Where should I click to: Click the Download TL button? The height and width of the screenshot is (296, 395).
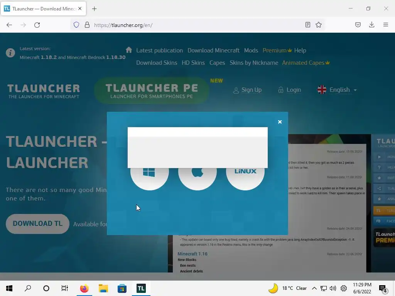[37, 224]
